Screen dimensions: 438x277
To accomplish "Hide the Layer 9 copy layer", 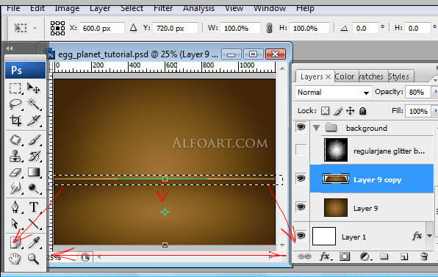I will [301, 178].
